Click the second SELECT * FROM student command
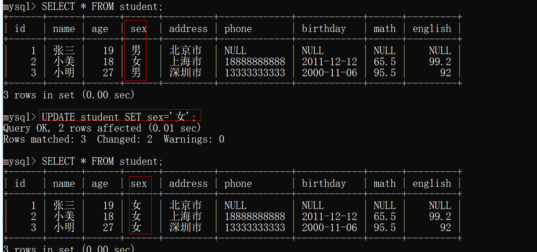 102,161
